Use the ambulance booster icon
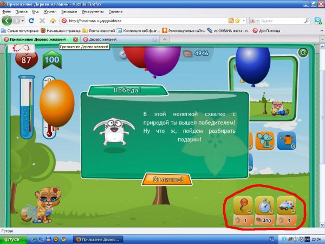 tap(287, 207)
